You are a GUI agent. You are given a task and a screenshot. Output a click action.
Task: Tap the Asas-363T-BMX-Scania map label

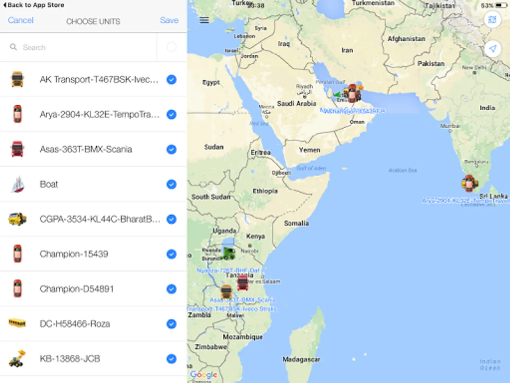(243, 300)
